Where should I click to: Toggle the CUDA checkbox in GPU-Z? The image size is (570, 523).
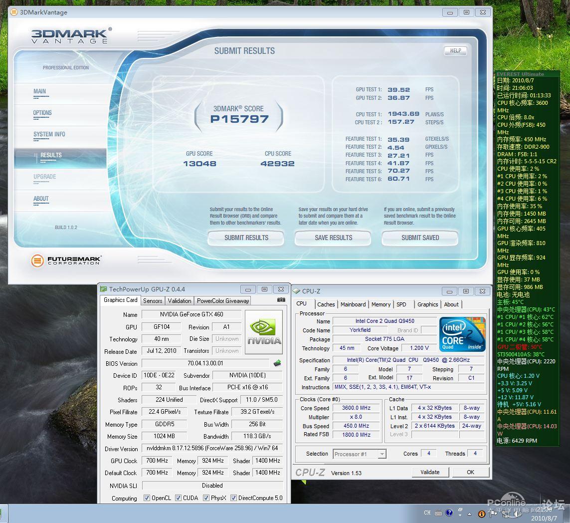(x=178, y=498)
